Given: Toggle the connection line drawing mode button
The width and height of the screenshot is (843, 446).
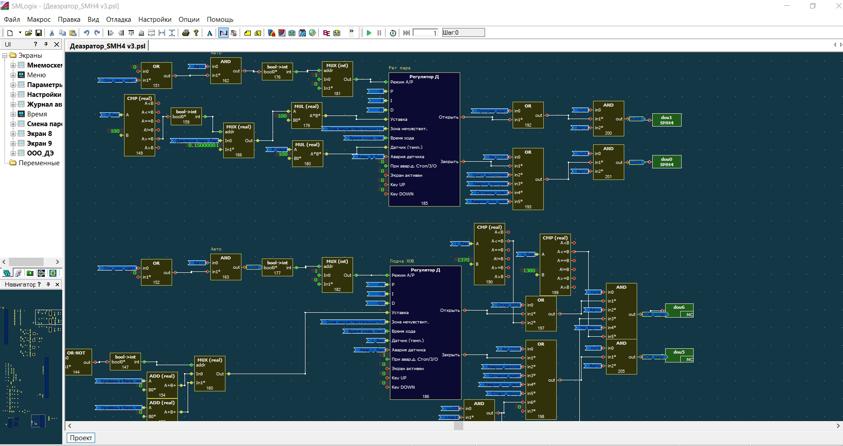Looking at the screenshot, I should [x=223, y=33].
